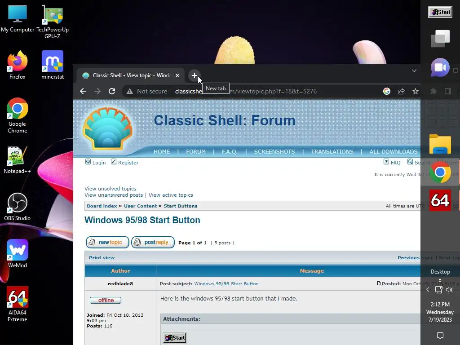Click View active topics
Viewport: 460px width, 345px height.
(171, 195)
